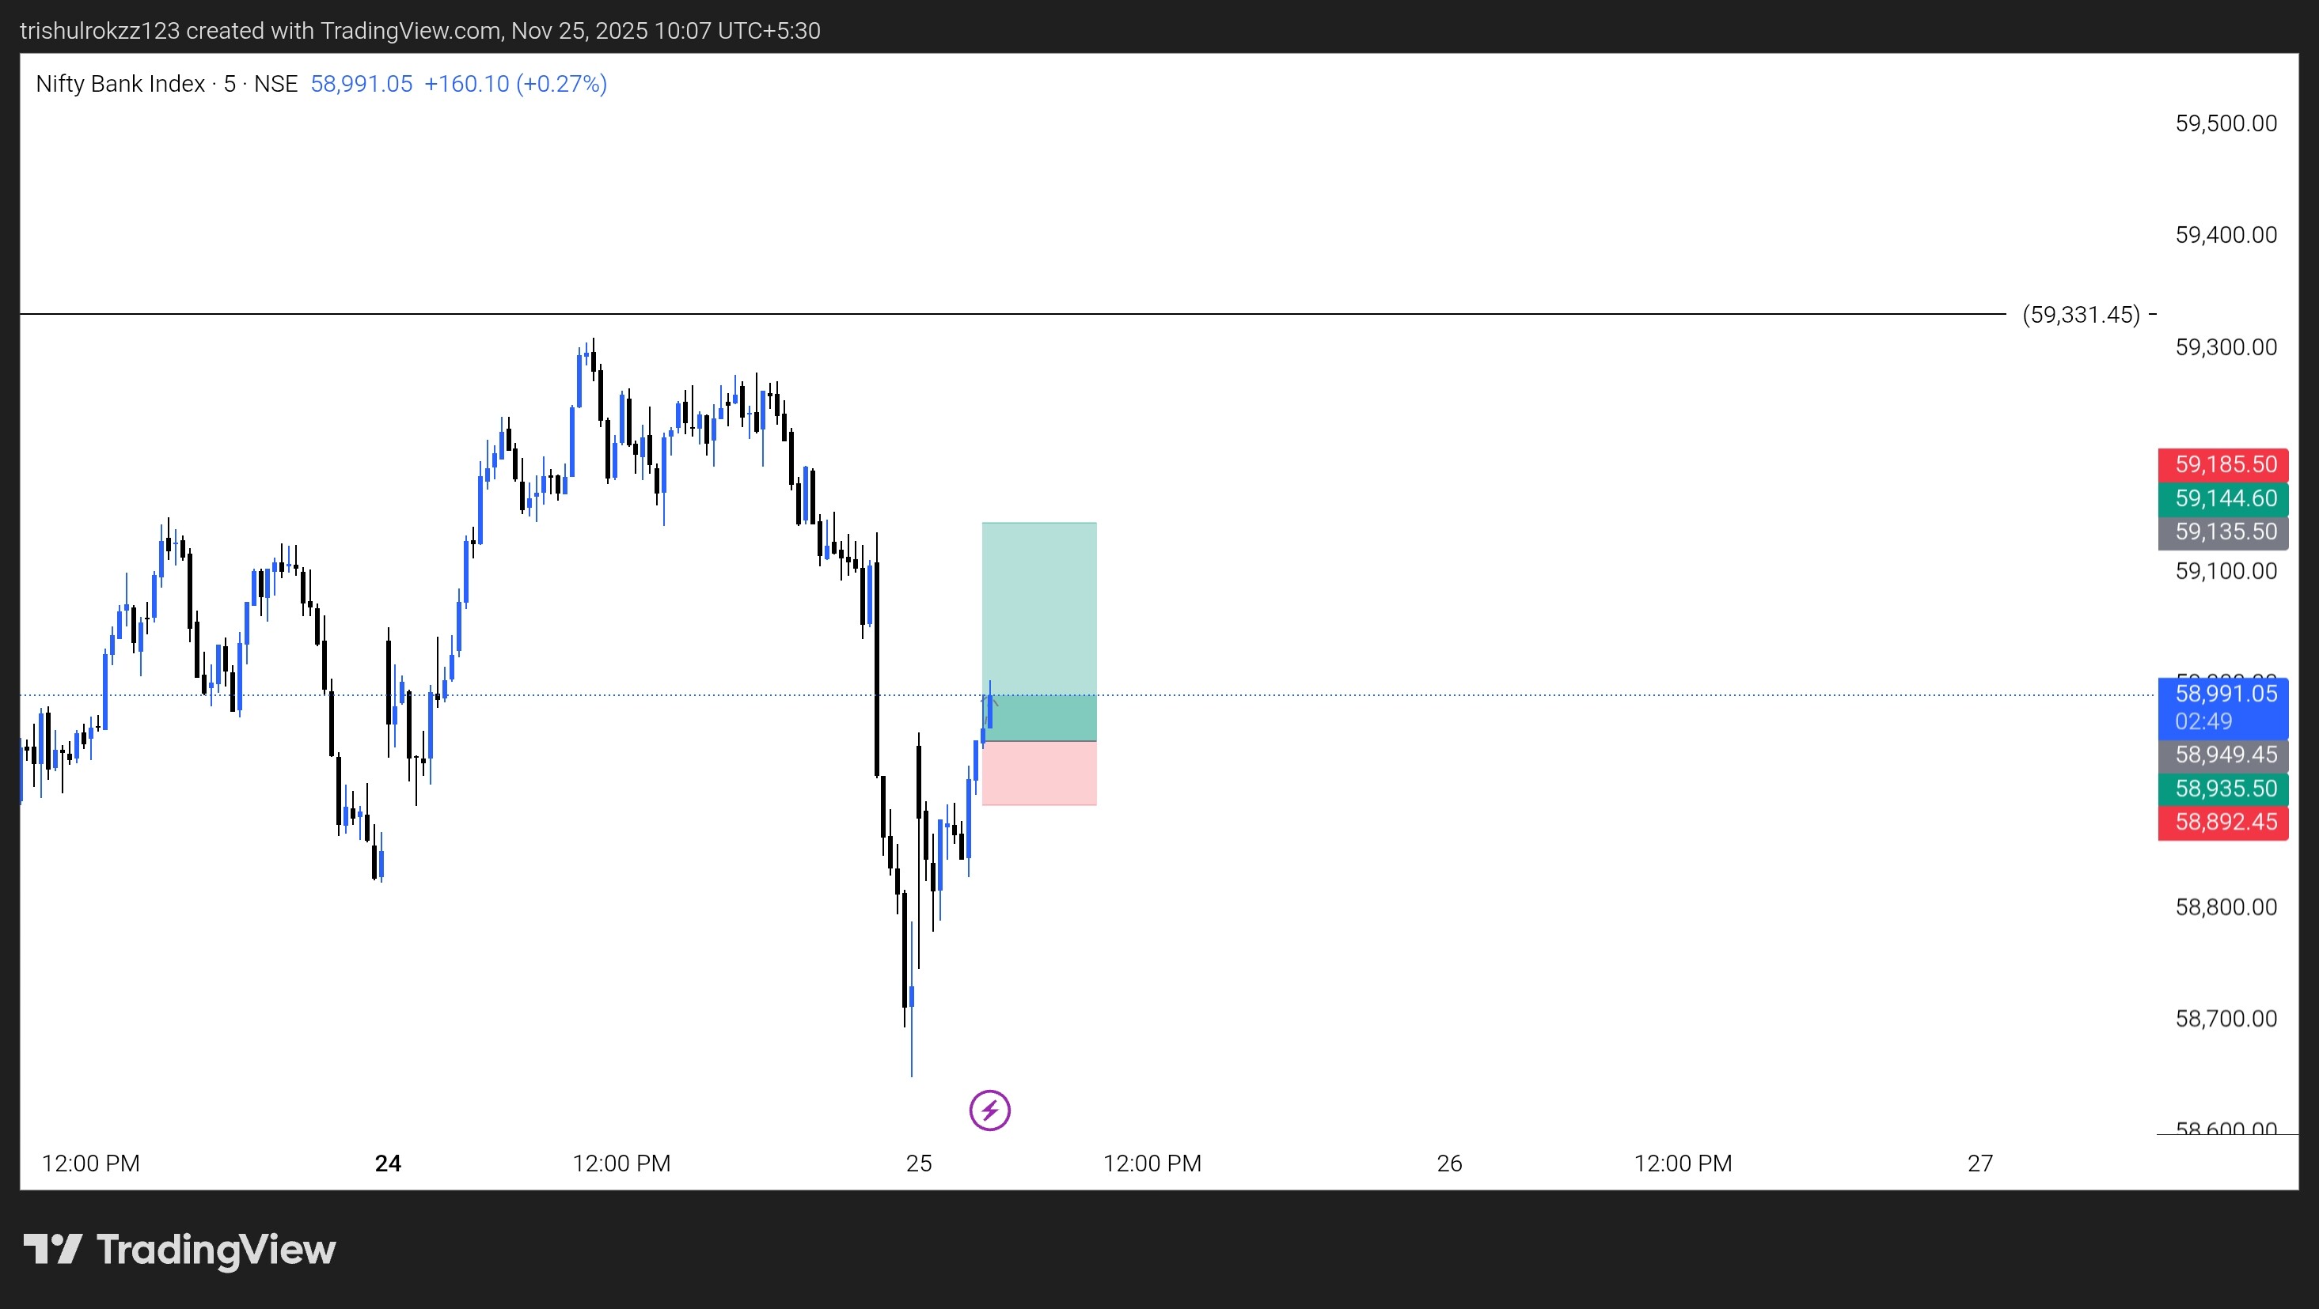The image size is (2319, 1309).
Task: Click the gray 58,949.45 price label
Action: (2222, 755)
